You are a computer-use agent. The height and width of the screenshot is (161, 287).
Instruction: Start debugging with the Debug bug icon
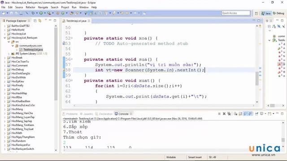(33, 13)
